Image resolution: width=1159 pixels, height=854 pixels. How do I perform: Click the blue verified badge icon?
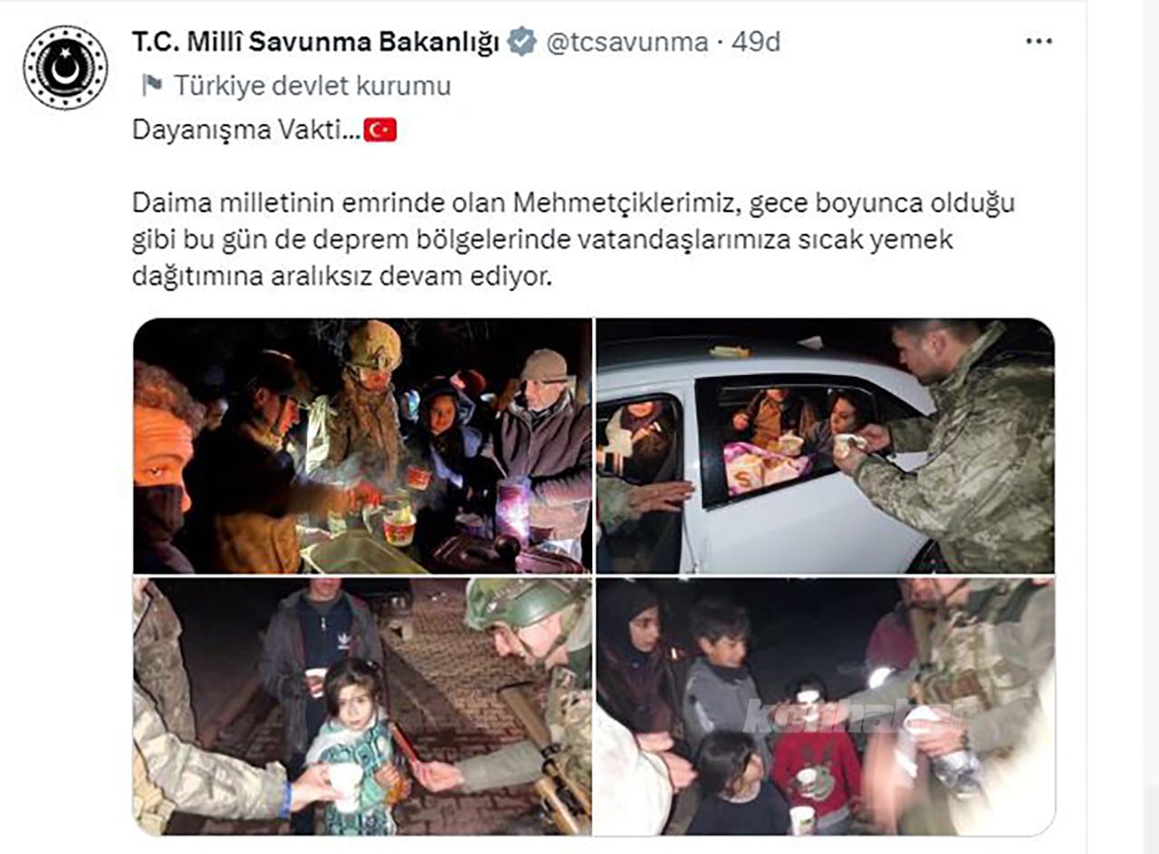pyautogui.click(x=522, y=42)
